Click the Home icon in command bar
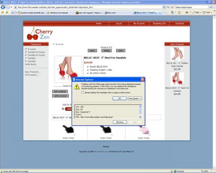Screen dimensions: 216x173 point(172,13)
